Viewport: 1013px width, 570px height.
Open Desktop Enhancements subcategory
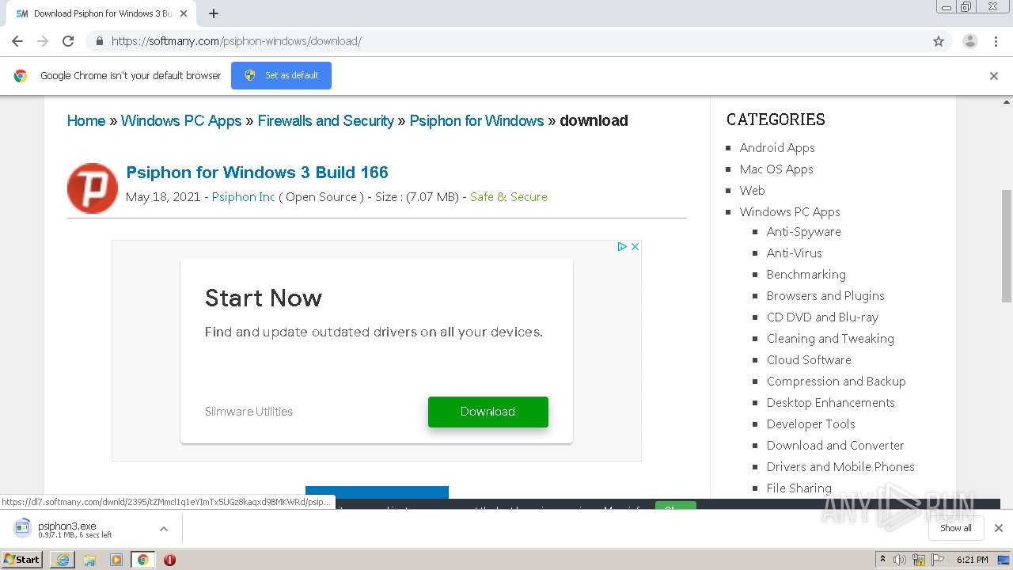click(x=831, y=403)
